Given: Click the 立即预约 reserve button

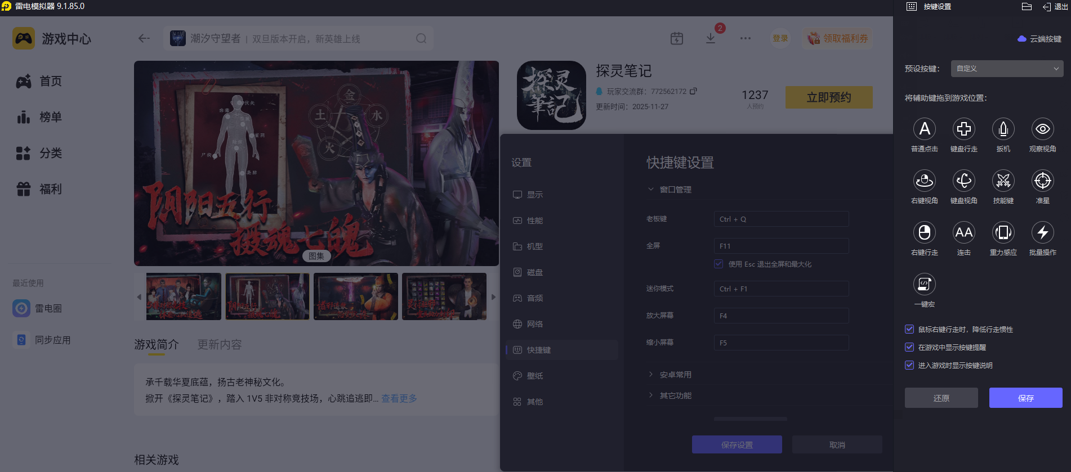Looking at the screenshot, I should (829, 97).
